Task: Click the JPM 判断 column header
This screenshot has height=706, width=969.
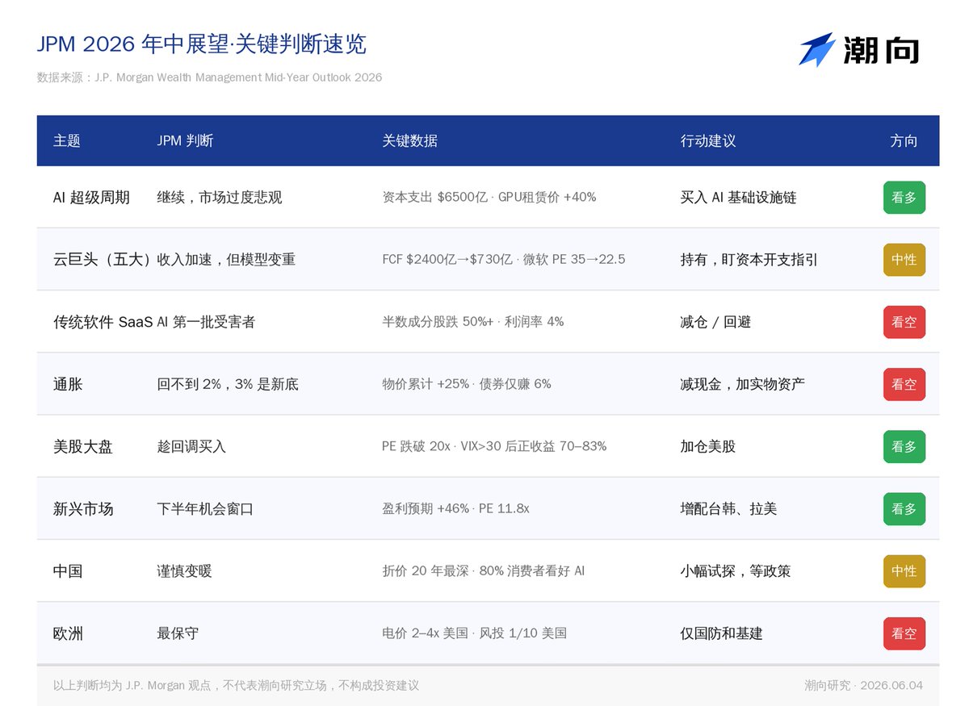Action: click(185, 140)
